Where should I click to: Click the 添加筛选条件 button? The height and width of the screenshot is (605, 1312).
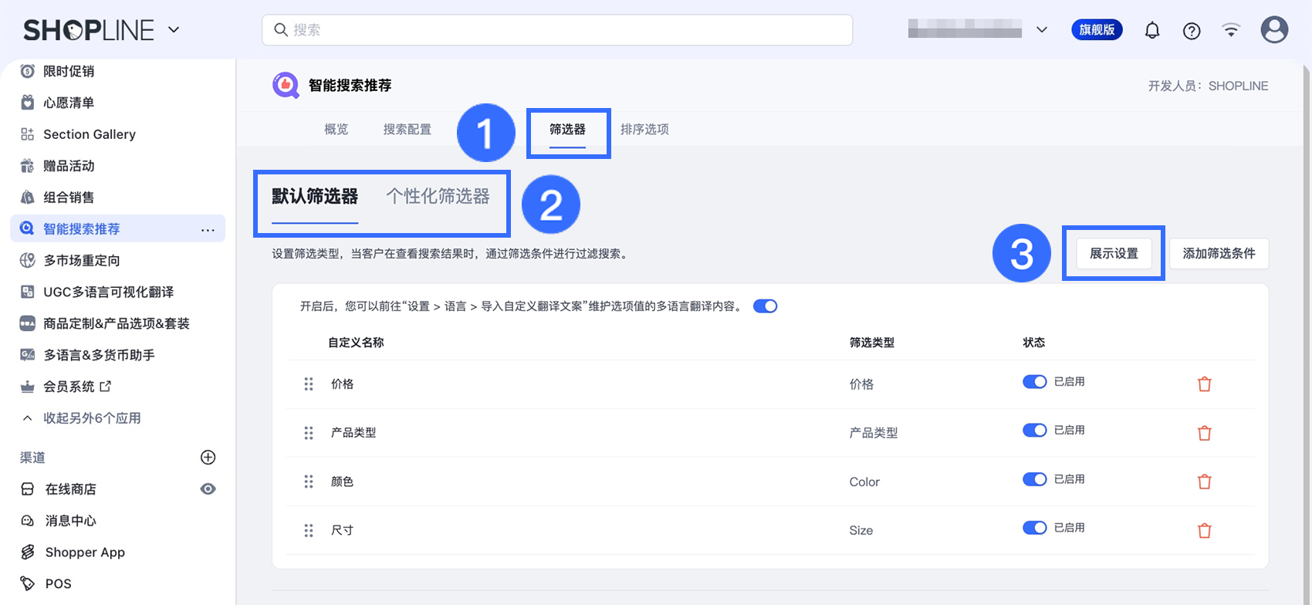pyautogui.click(x=1219, y=253)
